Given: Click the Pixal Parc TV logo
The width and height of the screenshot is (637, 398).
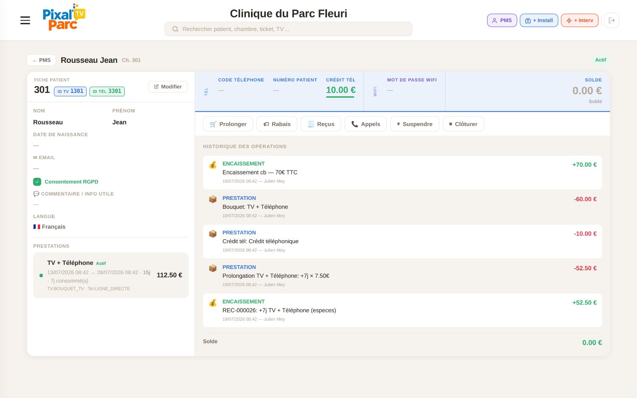Looking at the screenshot, I should coord(64,17).
